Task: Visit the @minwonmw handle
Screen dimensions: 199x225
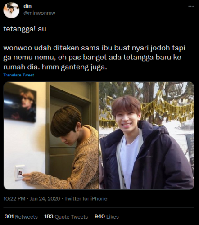Action: (39, 13)
